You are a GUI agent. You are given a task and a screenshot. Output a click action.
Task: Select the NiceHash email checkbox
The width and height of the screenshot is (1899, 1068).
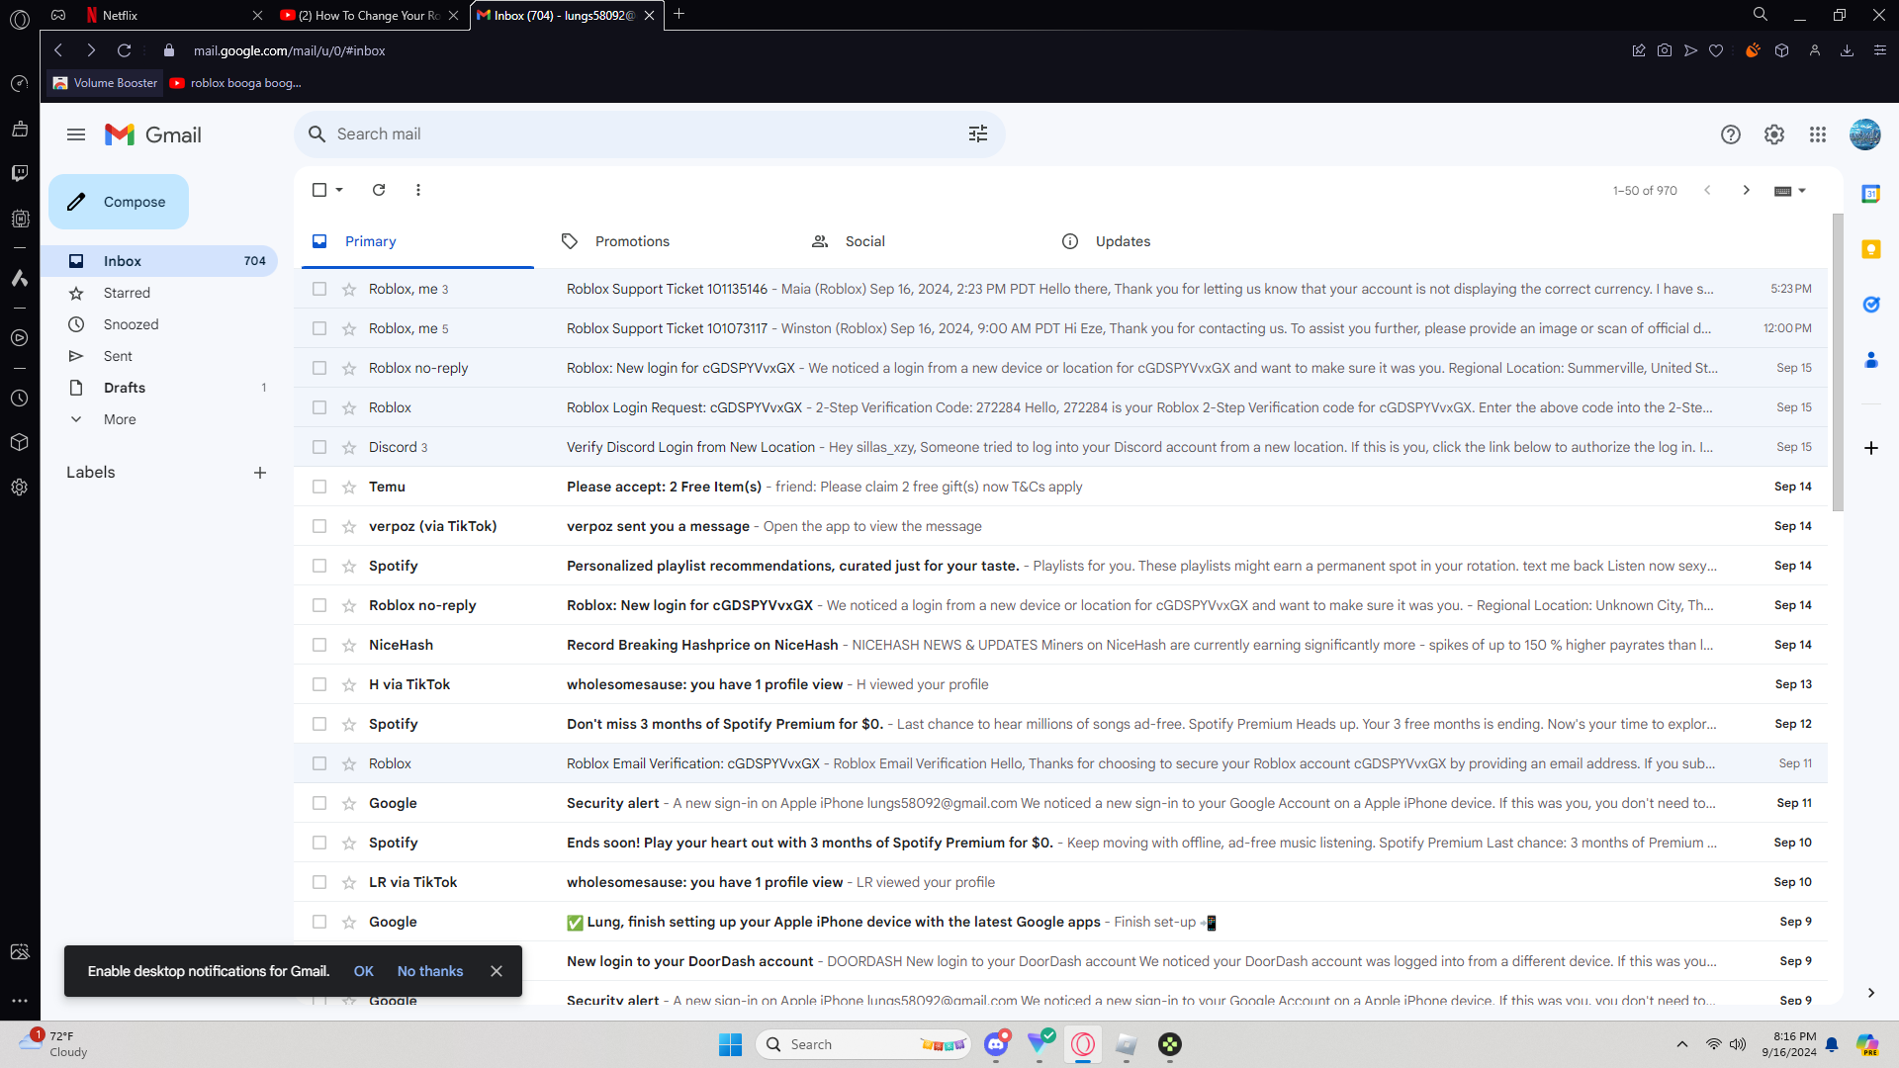click(x=319, y=645)
